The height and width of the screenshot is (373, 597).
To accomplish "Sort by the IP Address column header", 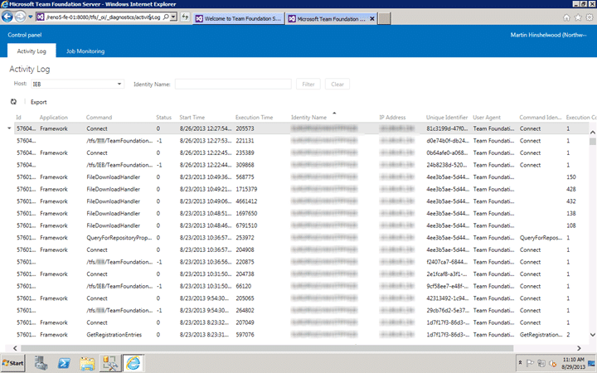I will pos(392,117).
